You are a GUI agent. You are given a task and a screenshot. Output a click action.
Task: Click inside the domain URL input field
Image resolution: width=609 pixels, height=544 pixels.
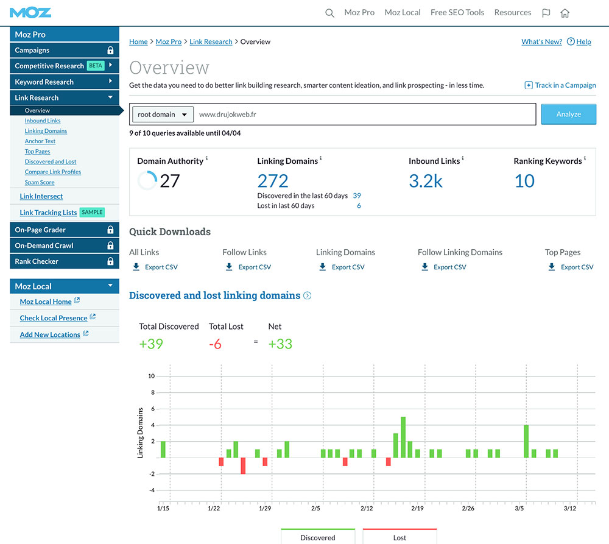tap(365, 115)
